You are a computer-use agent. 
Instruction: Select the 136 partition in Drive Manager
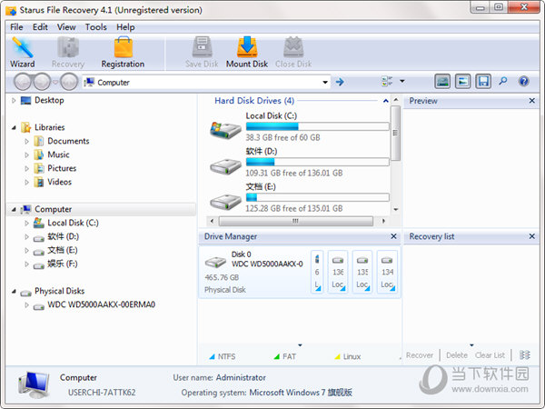338,272
